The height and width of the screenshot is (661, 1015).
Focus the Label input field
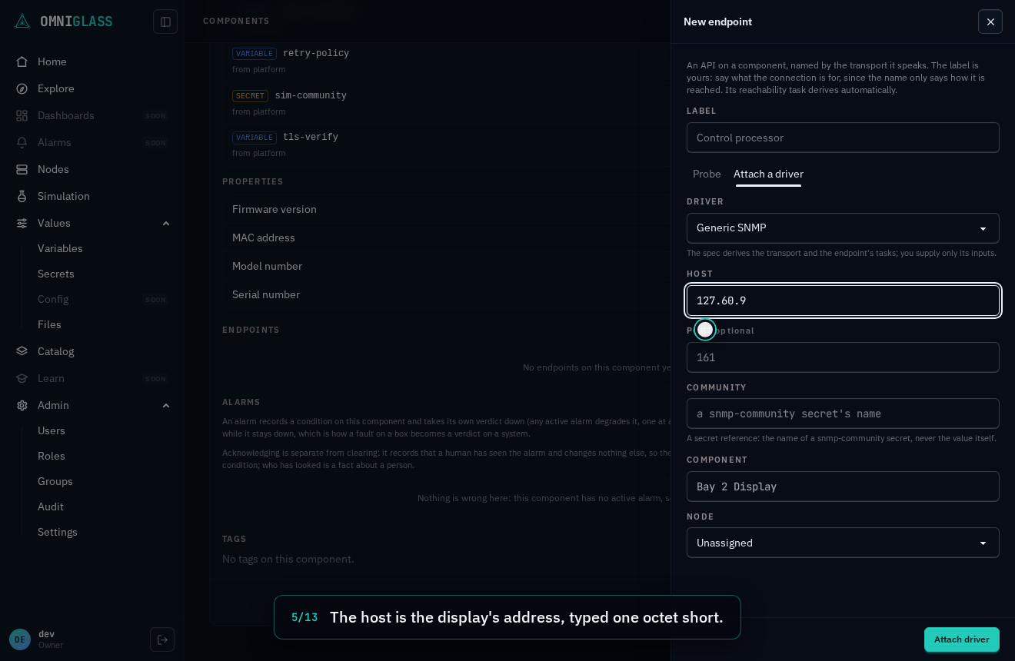pos(843,138)
